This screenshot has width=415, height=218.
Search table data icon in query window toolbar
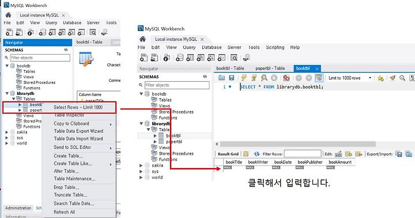tap(234, 58)
